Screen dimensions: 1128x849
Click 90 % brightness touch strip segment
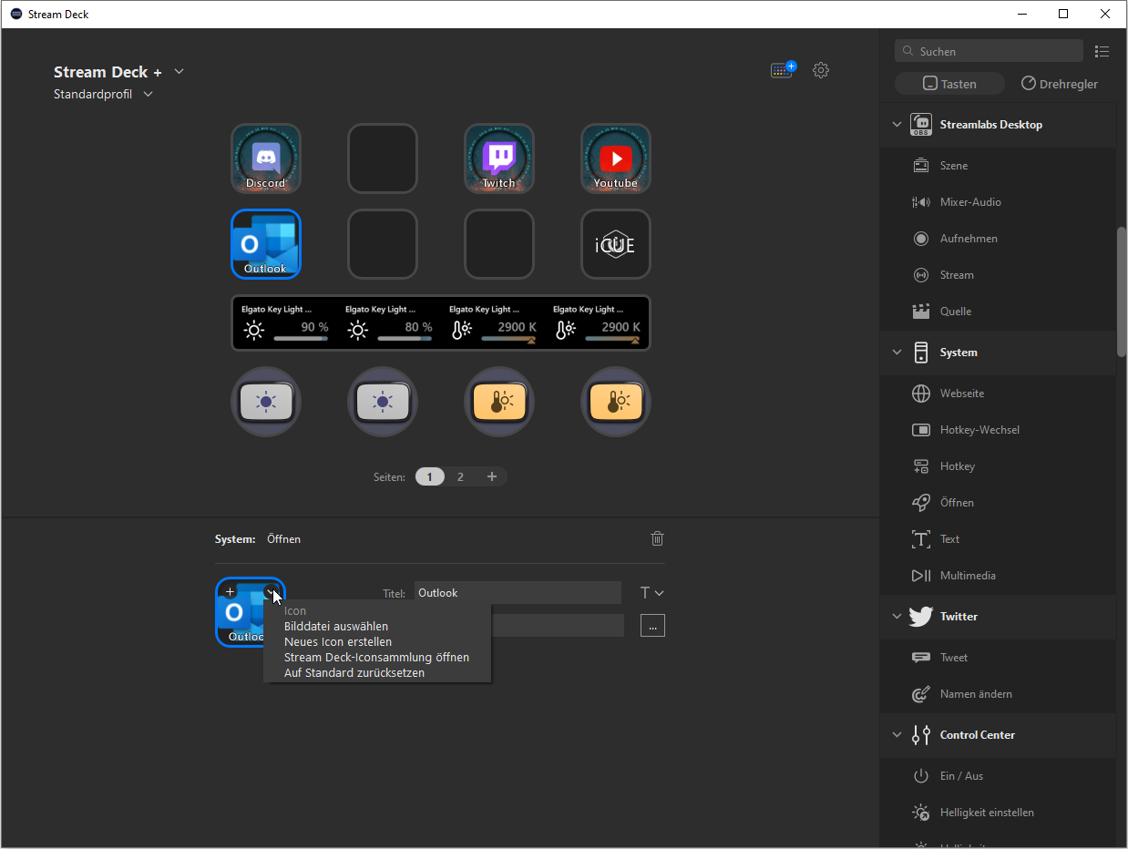pos(285,323)
